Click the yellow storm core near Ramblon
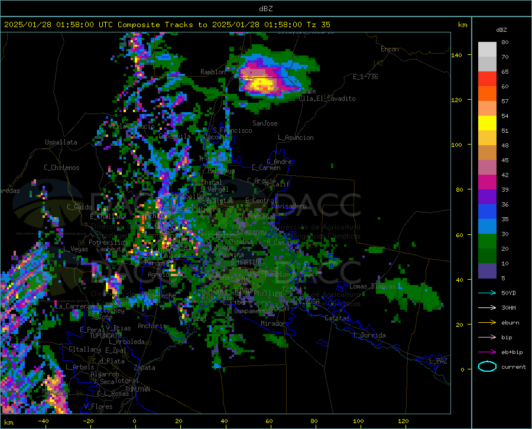The image size is (532, 429). pos(262,83)
